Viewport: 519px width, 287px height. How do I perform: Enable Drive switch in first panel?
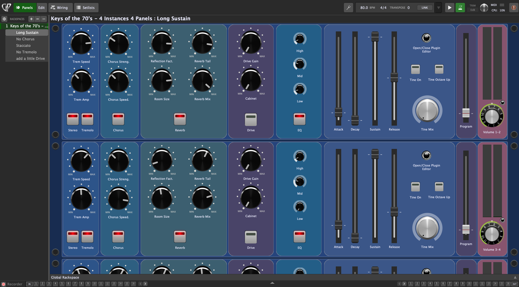coord(251,120)
